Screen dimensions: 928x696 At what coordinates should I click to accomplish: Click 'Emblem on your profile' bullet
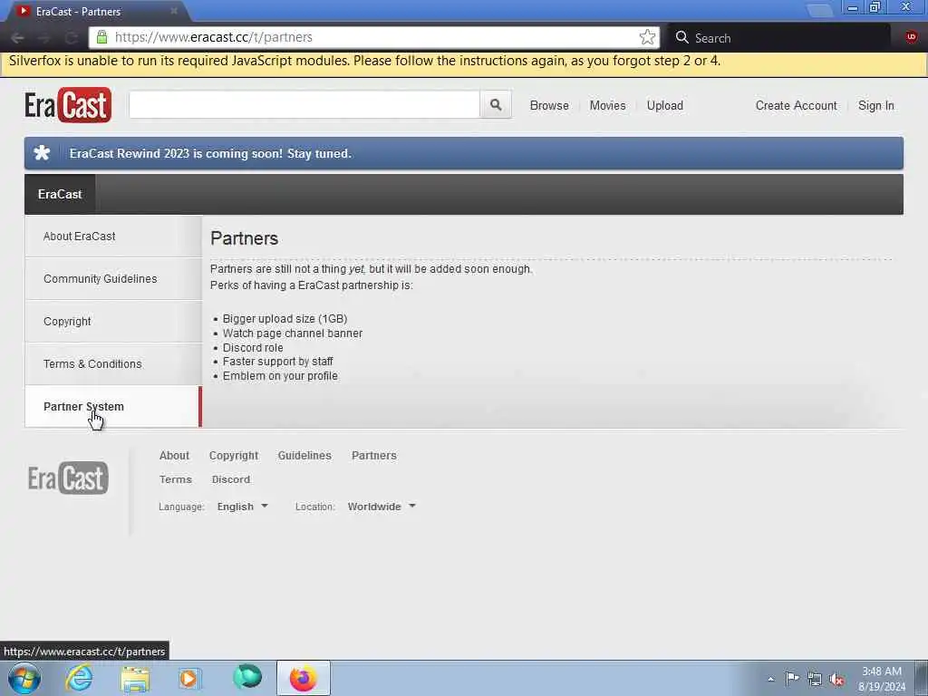coord(280,376)
